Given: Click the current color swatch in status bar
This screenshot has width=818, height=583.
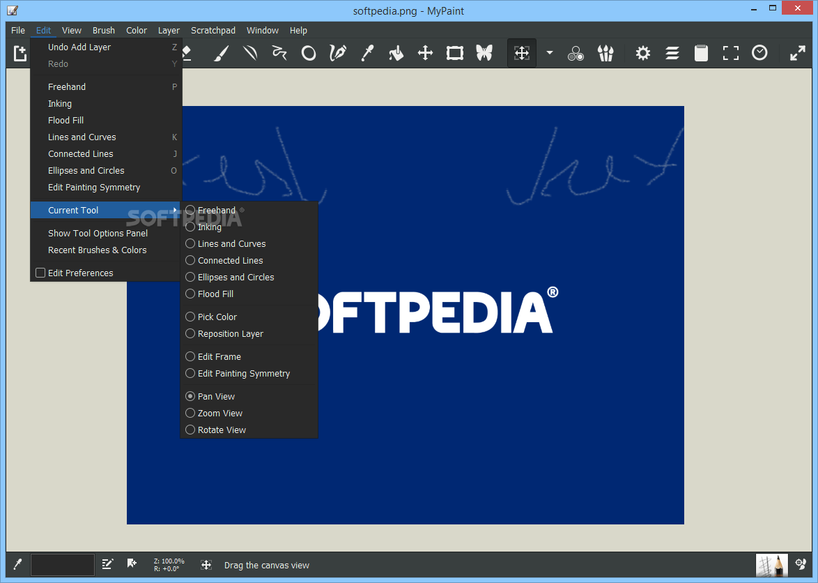Looking at the screenshot, I should pos(63,565).
